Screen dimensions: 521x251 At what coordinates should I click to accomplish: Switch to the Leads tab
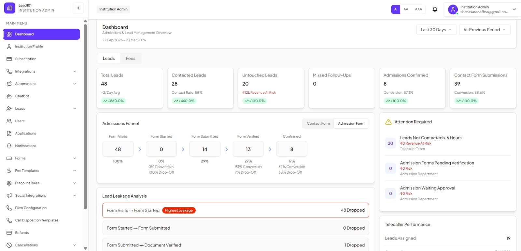pyautogui.click(x=109, y=59)
